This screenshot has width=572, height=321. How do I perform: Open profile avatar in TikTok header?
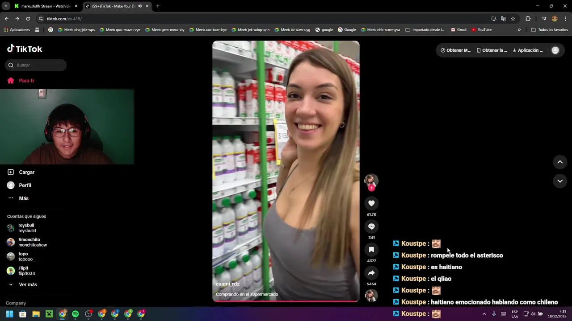coord(555,50)
